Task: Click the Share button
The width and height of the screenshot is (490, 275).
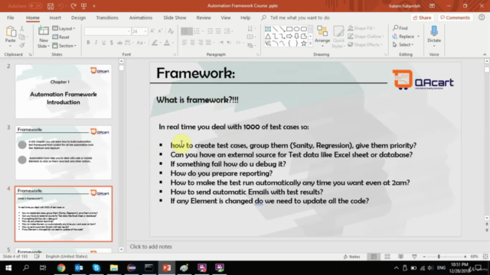Action: 422,18
